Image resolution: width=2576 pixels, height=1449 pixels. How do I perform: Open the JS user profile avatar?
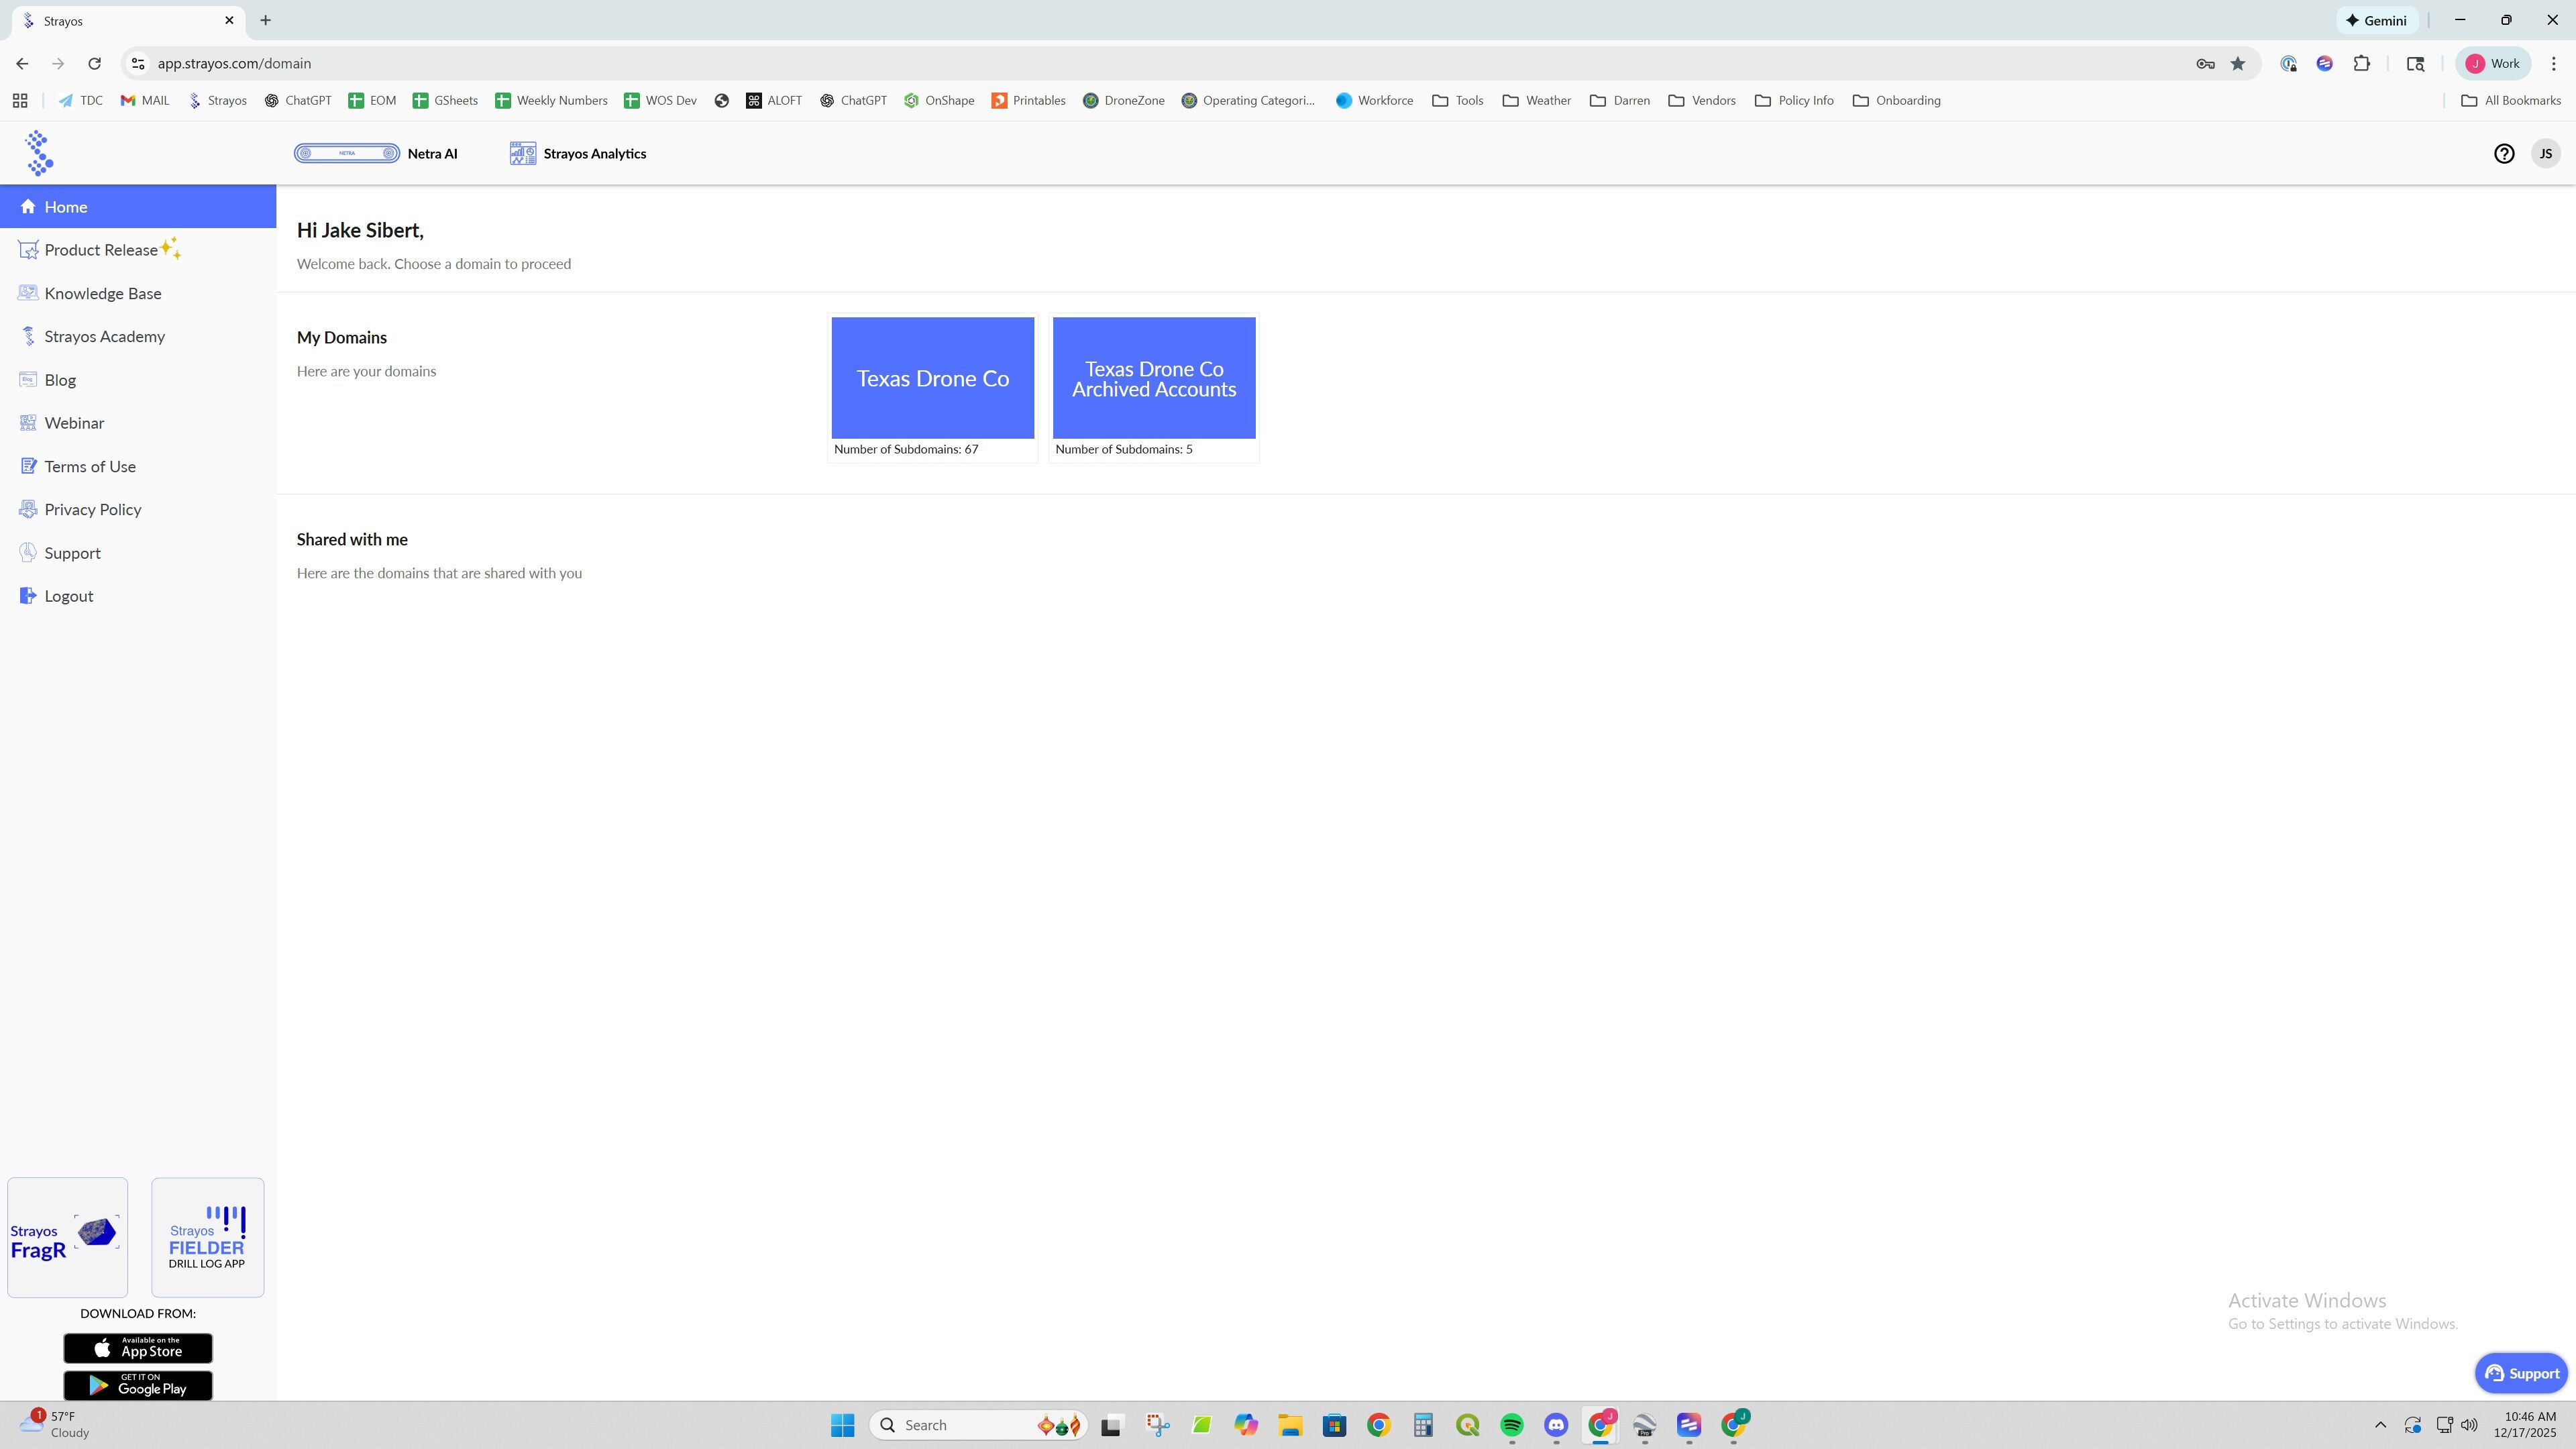pyautogui.click(x=2545, y=153)
